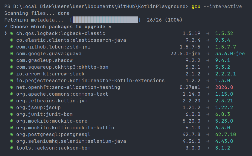Screen dimensions: 252x156
Task: Click the arrow between 1.5.19 and 1.5.32
Action: (x=208, y=33)
